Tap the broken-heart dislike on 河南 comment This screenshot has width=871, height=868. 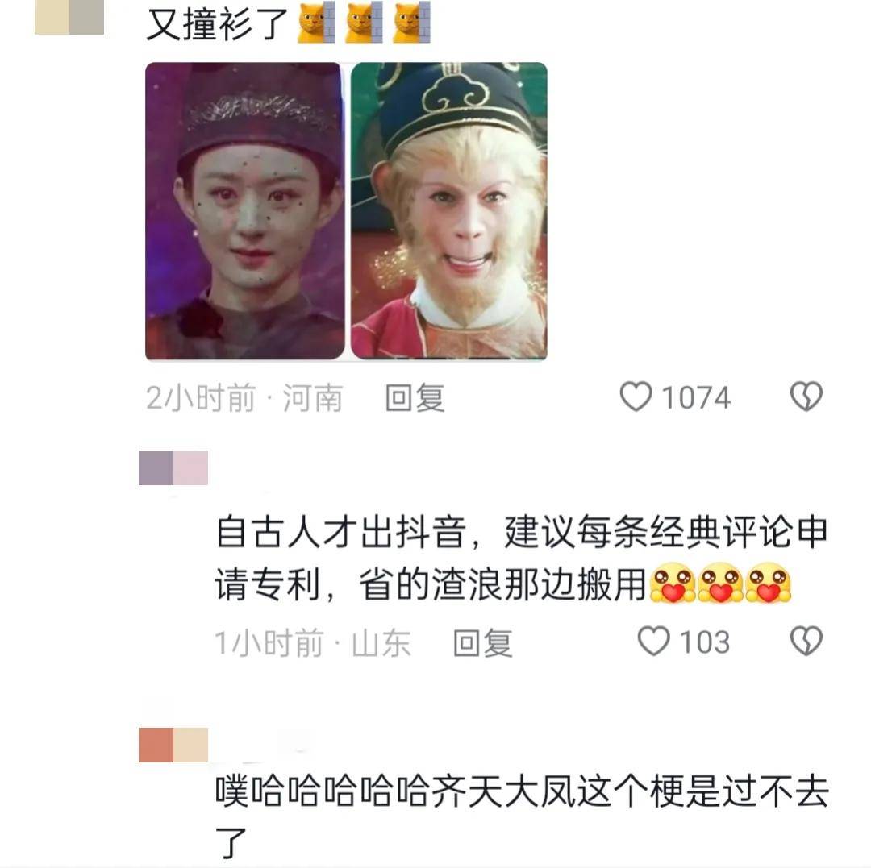coord(806,397)
